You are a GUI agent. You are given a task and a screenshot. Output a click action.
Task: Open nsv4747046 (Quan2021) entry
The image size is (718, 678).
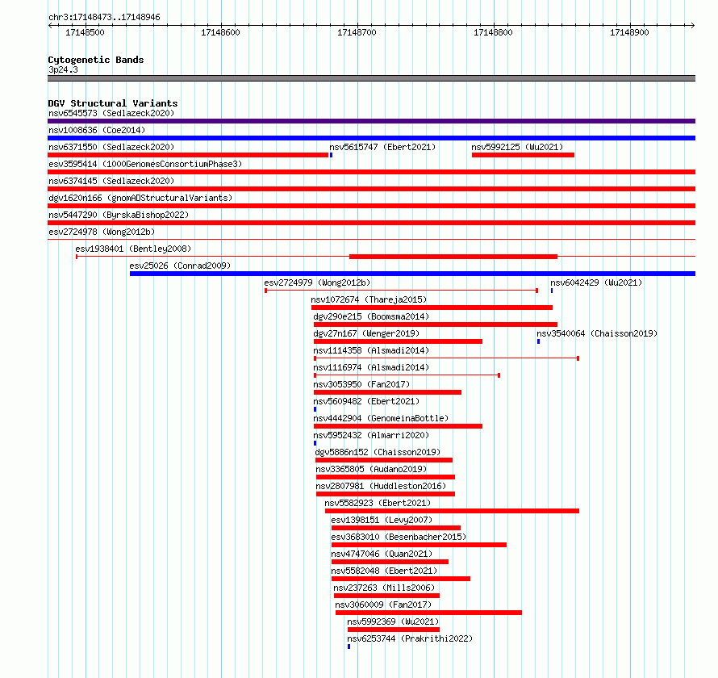click(382, 554)
